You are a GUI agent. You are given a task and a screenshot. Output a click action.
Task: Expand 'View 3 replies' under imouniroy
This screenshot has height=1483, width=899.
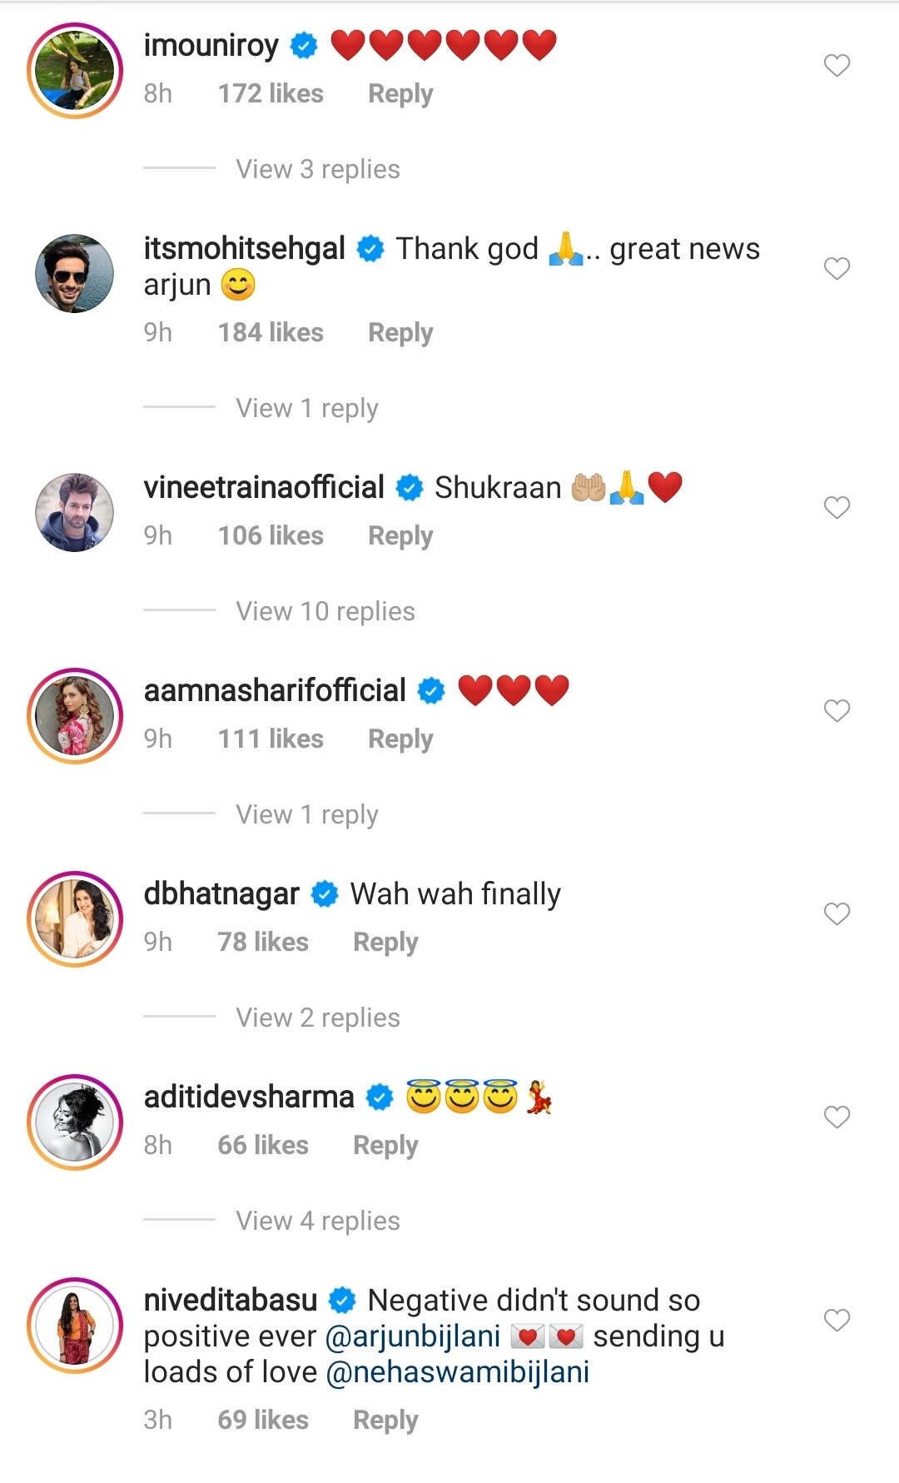[x=318, y=169]
